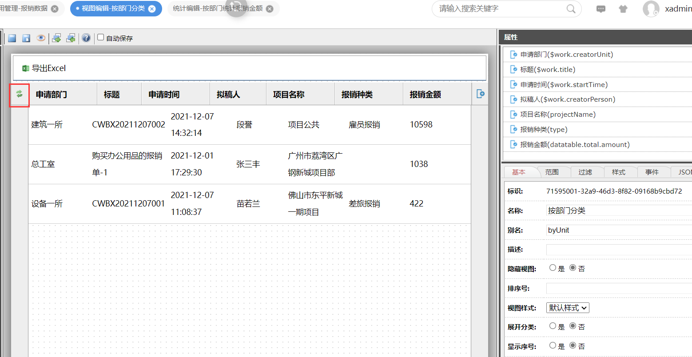The height and width of the screenshot is (357, 692).
Task: Select 申请时间($work.startTime) in the property list
Action: [597, 85]
